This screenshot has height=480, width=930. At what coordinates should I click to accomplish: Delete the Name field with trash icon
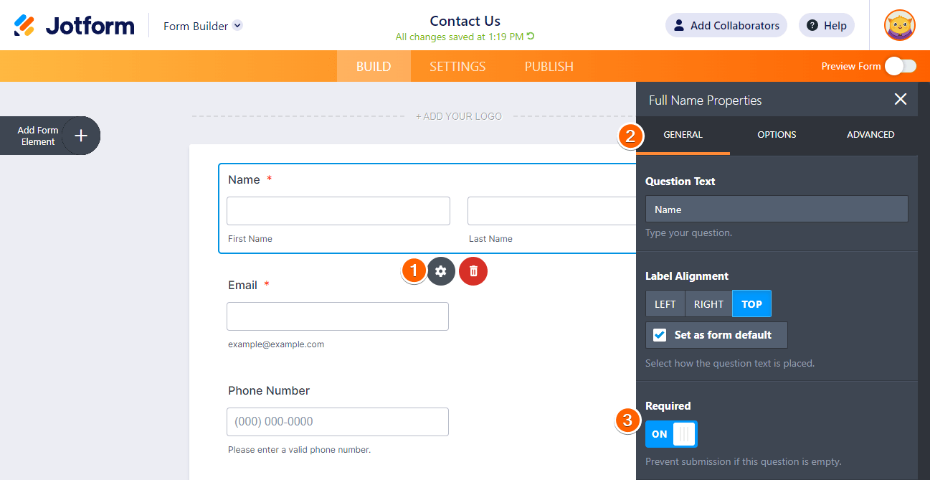point(473,271)
